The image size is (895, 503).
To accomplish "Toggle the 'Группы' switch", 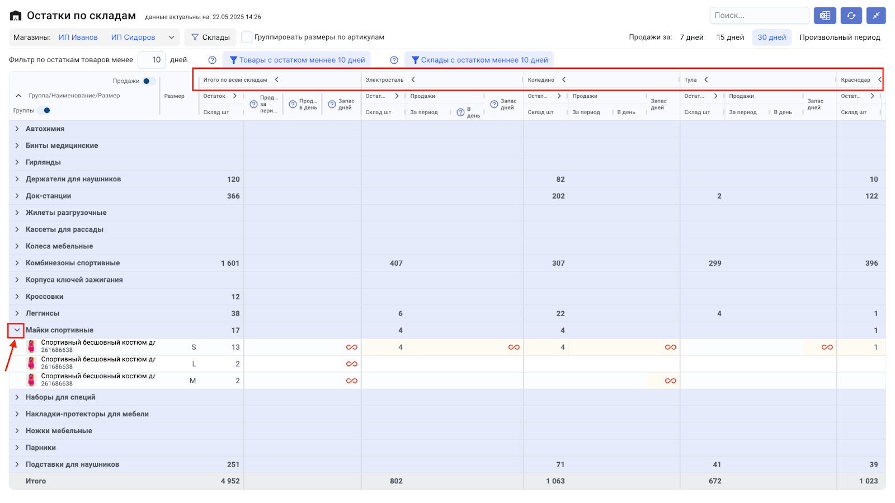I will point(45,110).
